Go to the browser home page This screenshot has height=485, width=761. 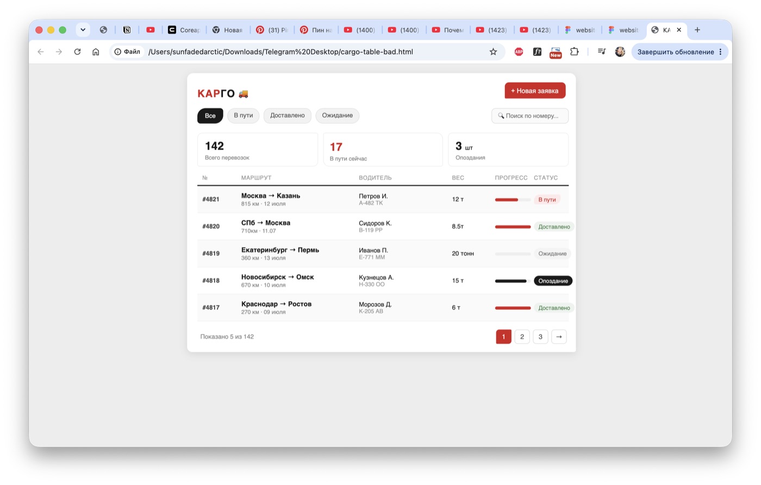point(96,52)
